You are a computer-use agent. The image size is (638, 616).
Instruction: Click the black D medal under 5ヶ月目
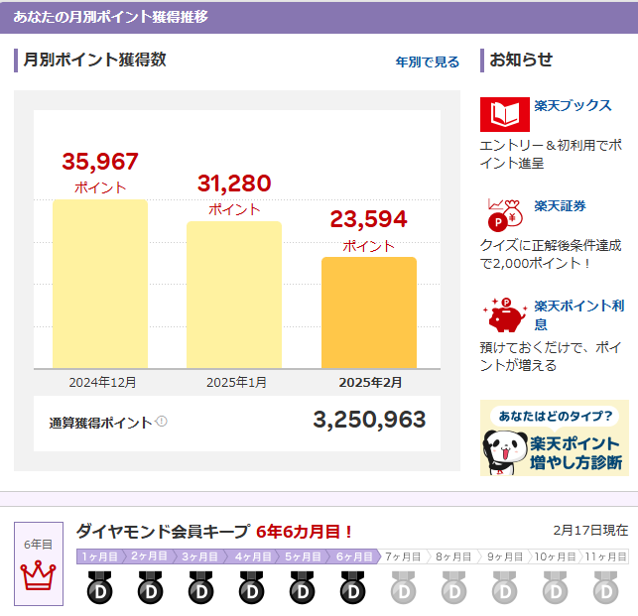(x=302, y=587)
